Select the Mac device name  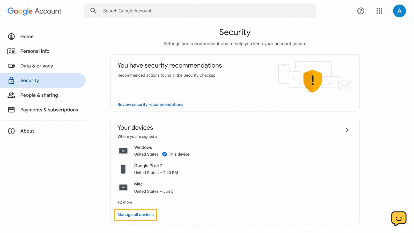(138, 184)
